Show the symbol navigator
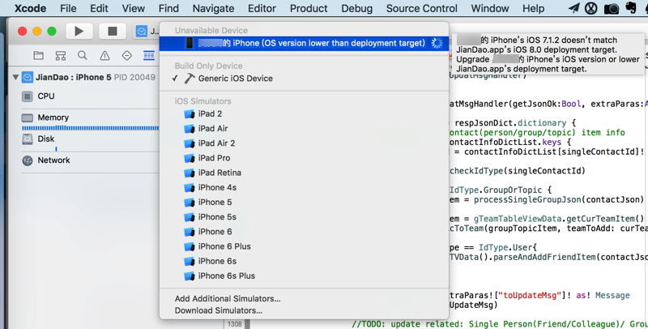Viewport: 648px width, 329px height. [61, 56]
